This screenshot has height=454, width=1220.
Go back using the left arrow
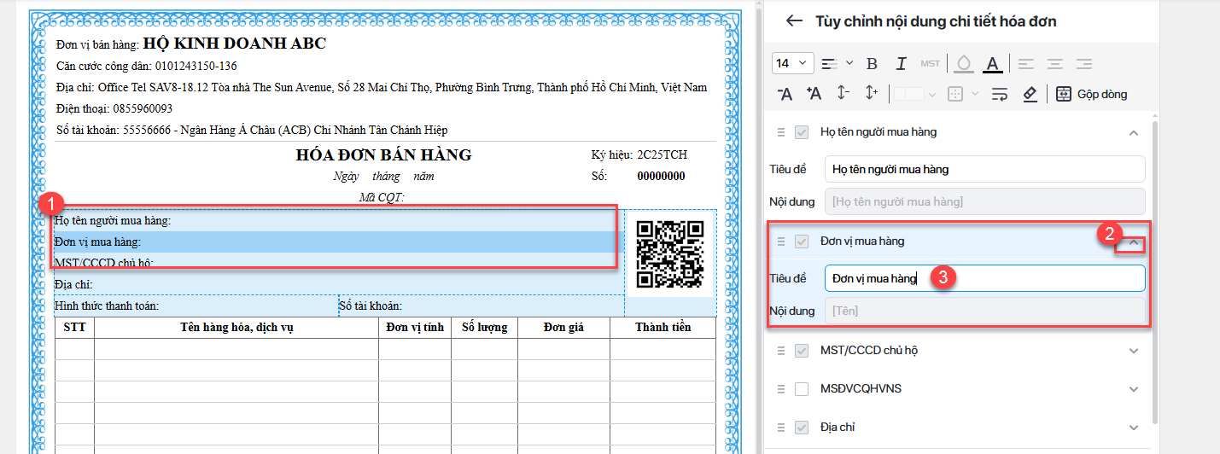(x=794, y=21)
